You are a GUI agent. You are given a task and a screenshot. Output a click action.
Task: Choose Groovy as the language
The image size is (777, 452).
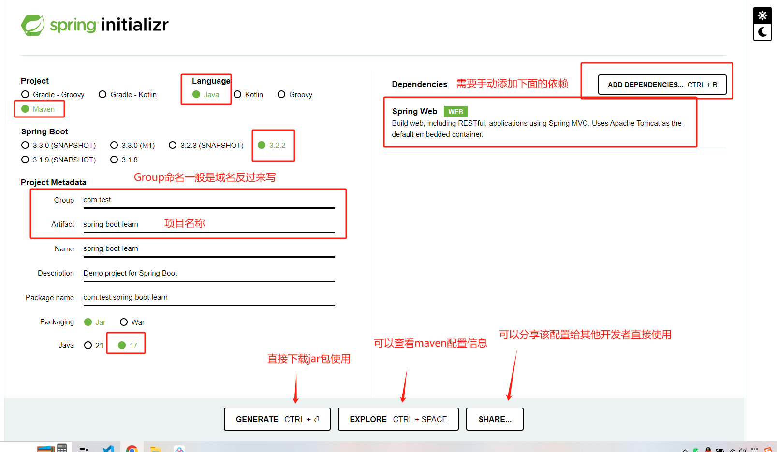point(295,94)
